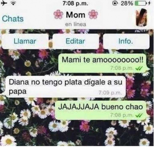Tap the Mom contact name header
This screenshot has height=147, width=154.
click(x=76, y=15)
